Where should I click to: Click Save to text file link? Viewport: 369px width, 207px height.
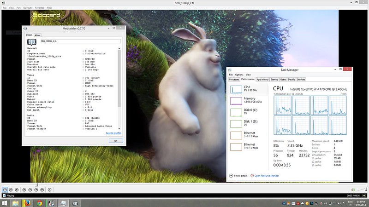(113, 133)
